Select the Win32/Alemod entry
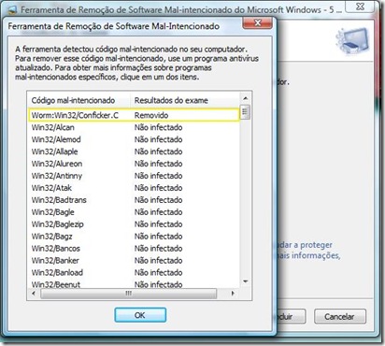Screen dimensions: 385x346 point(56,139)
